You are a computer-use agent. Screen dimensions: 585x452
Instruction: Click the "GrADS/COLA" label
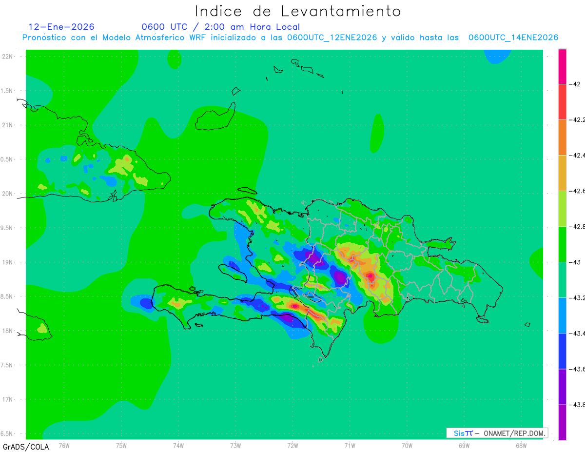pos(26,447)
